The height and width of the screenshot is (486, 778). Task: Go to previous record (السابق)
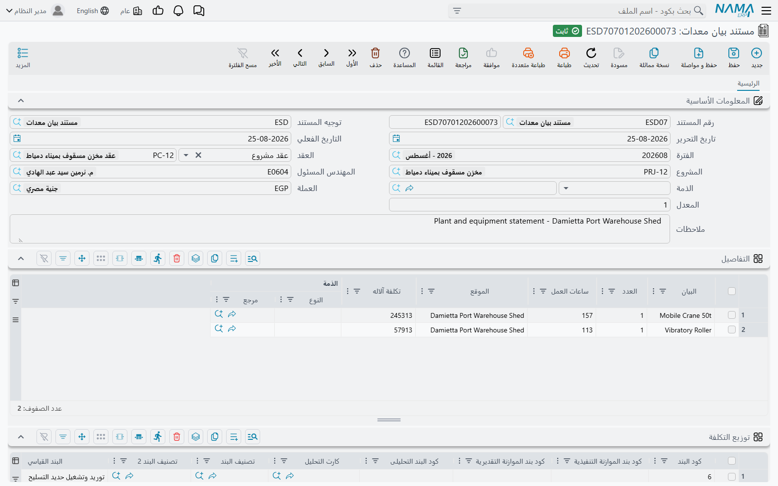pyautogui.click(x=326, y=57)
